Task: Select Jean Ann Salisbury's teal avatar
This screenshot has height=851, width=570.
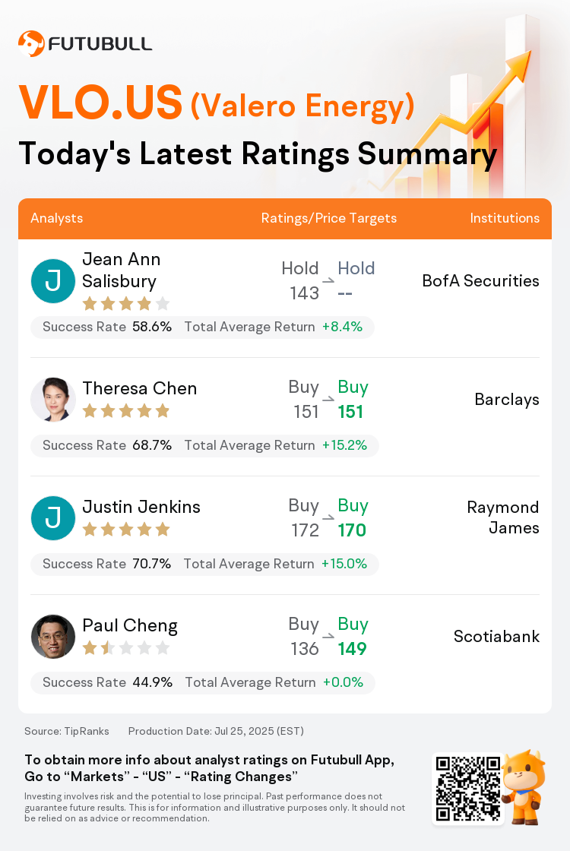Action: pyautogui.click(x=53, y=281)
